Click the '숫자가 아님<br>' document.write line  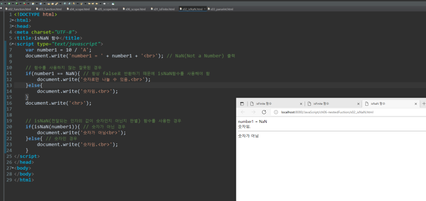[81, 132]
